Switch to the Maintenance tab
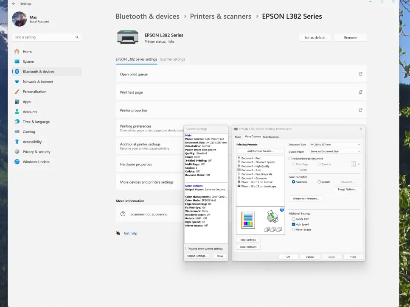 click(x=271, y=137)
